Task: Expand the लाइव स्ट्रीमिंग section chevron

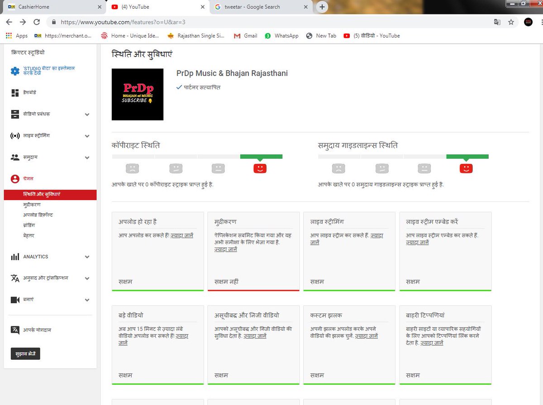Action: coord(87,136)
